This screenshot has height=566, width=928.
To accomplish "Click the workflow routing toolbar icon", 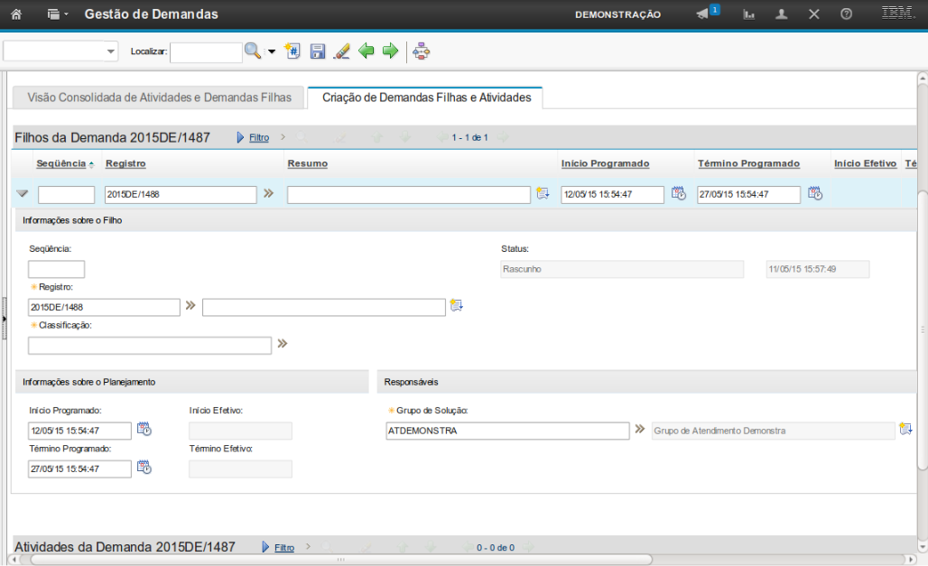I will [x=421, y=51].
